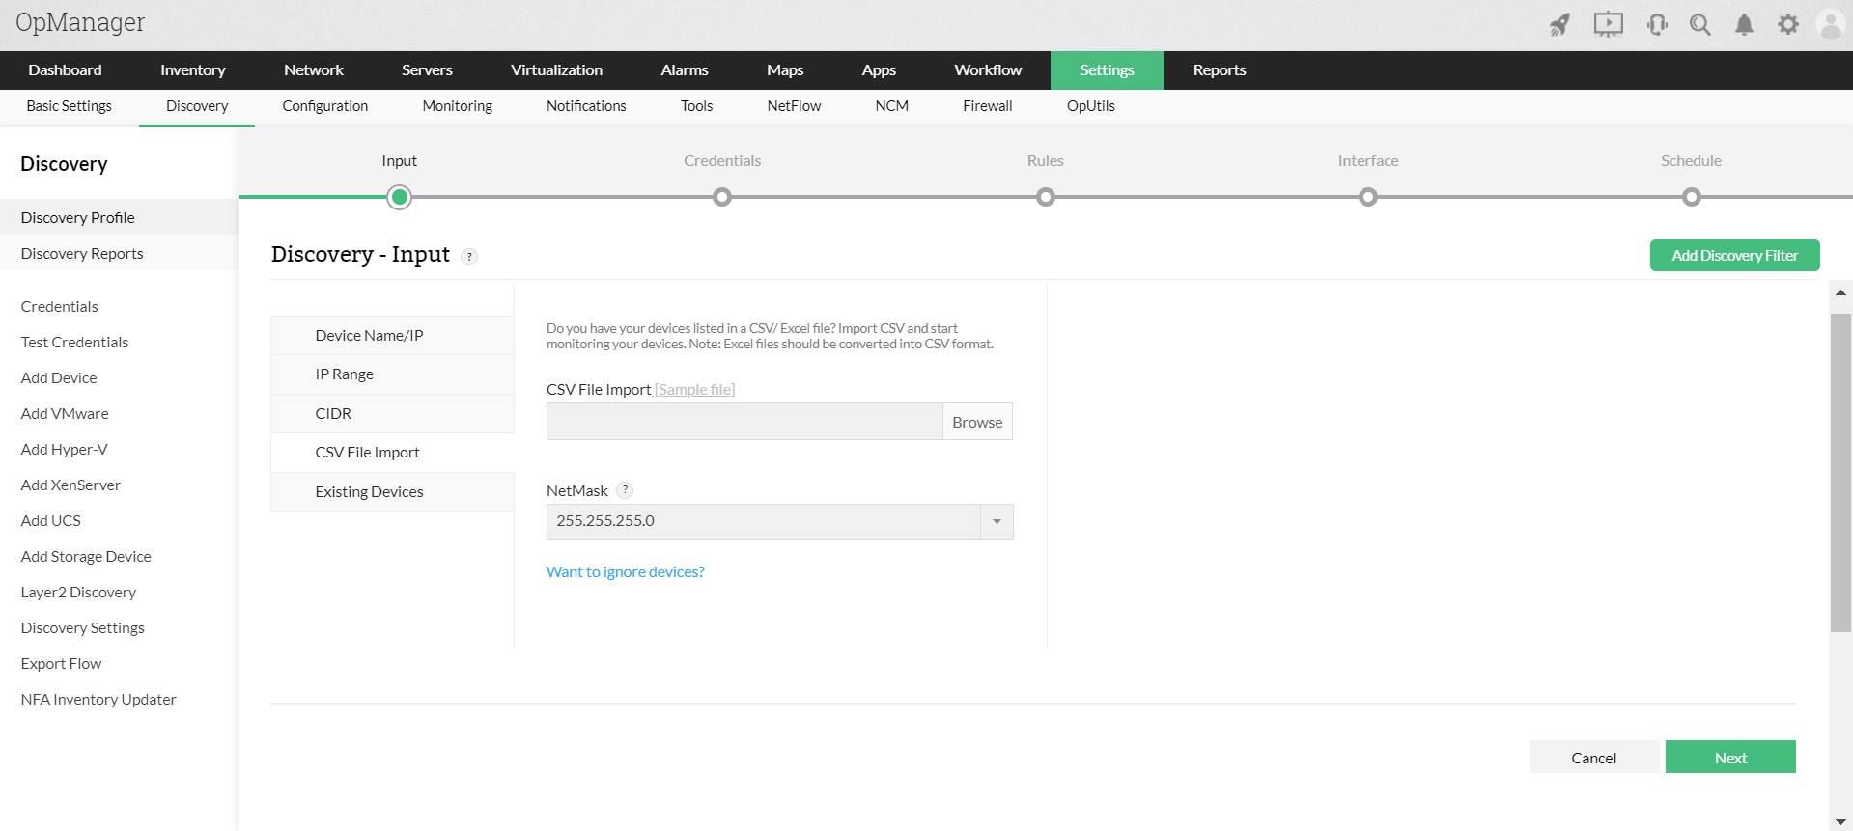
Task: Select the 255.255.255.0 NetMask combo box
Action: click(x=779, y=521)
